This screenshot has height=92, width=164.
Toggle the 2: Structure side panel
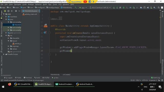1,61
